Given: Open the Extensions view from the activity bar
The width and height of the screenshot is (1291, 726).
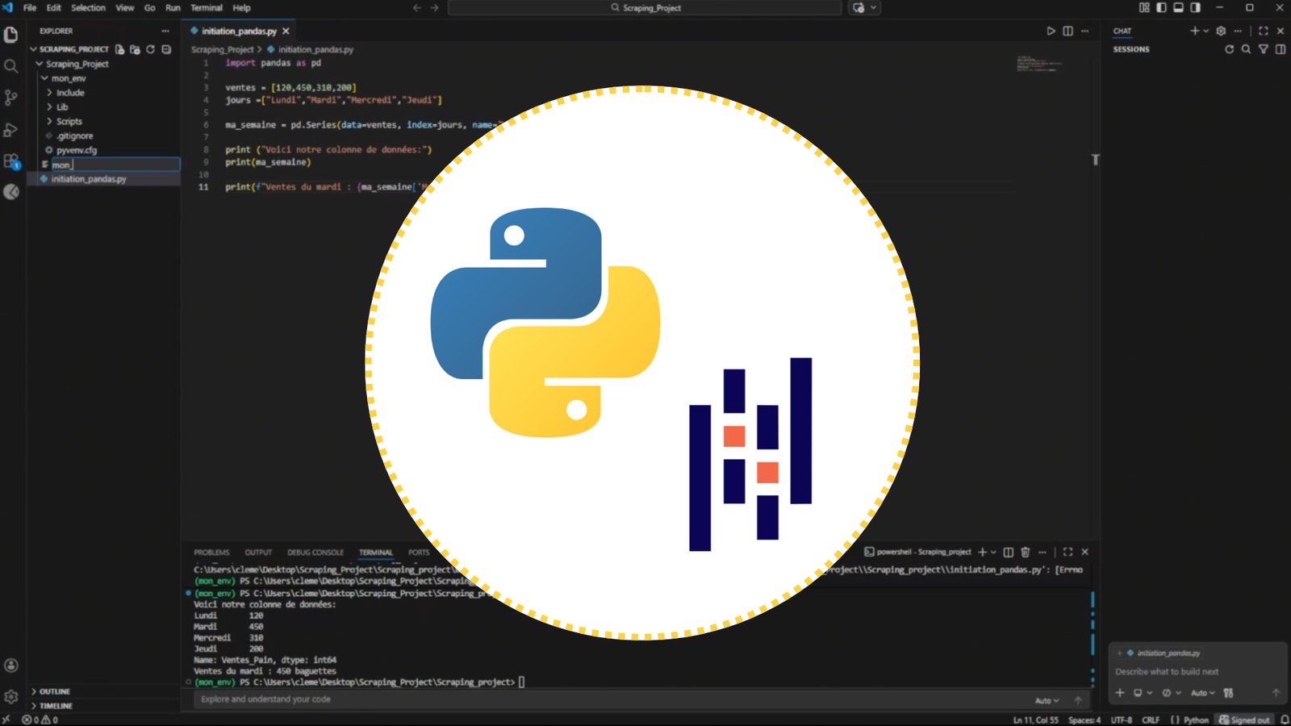Looking at the screenshot, I should tap(10, 161).
